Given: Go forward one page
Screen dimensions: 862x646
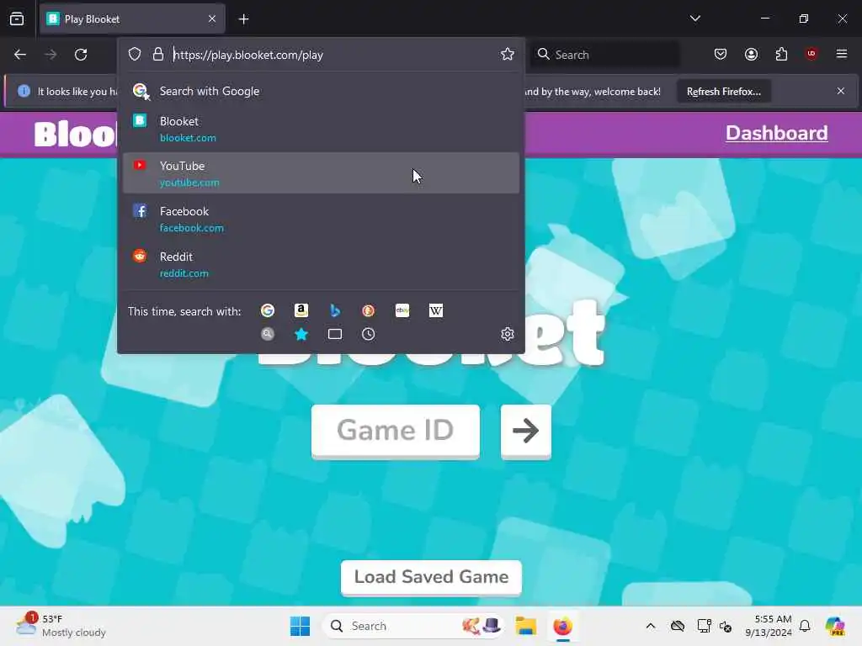Looking at the screenshot, I should 51,55.
